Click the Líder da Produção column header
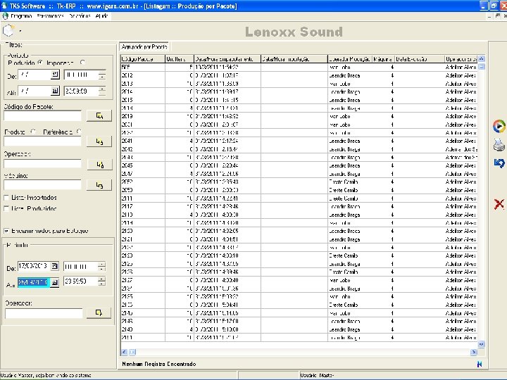This screenshot has width=507, height=380. (350, 59)
